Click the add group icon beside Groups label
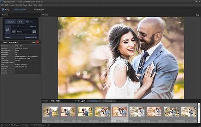Image resolution: width=201 pixels, height=127 pixels. click(x=83, y=101)
